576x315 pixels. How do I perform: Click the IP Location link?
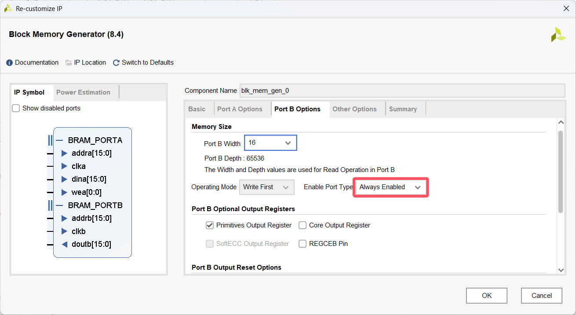click(x=90, y=62)
